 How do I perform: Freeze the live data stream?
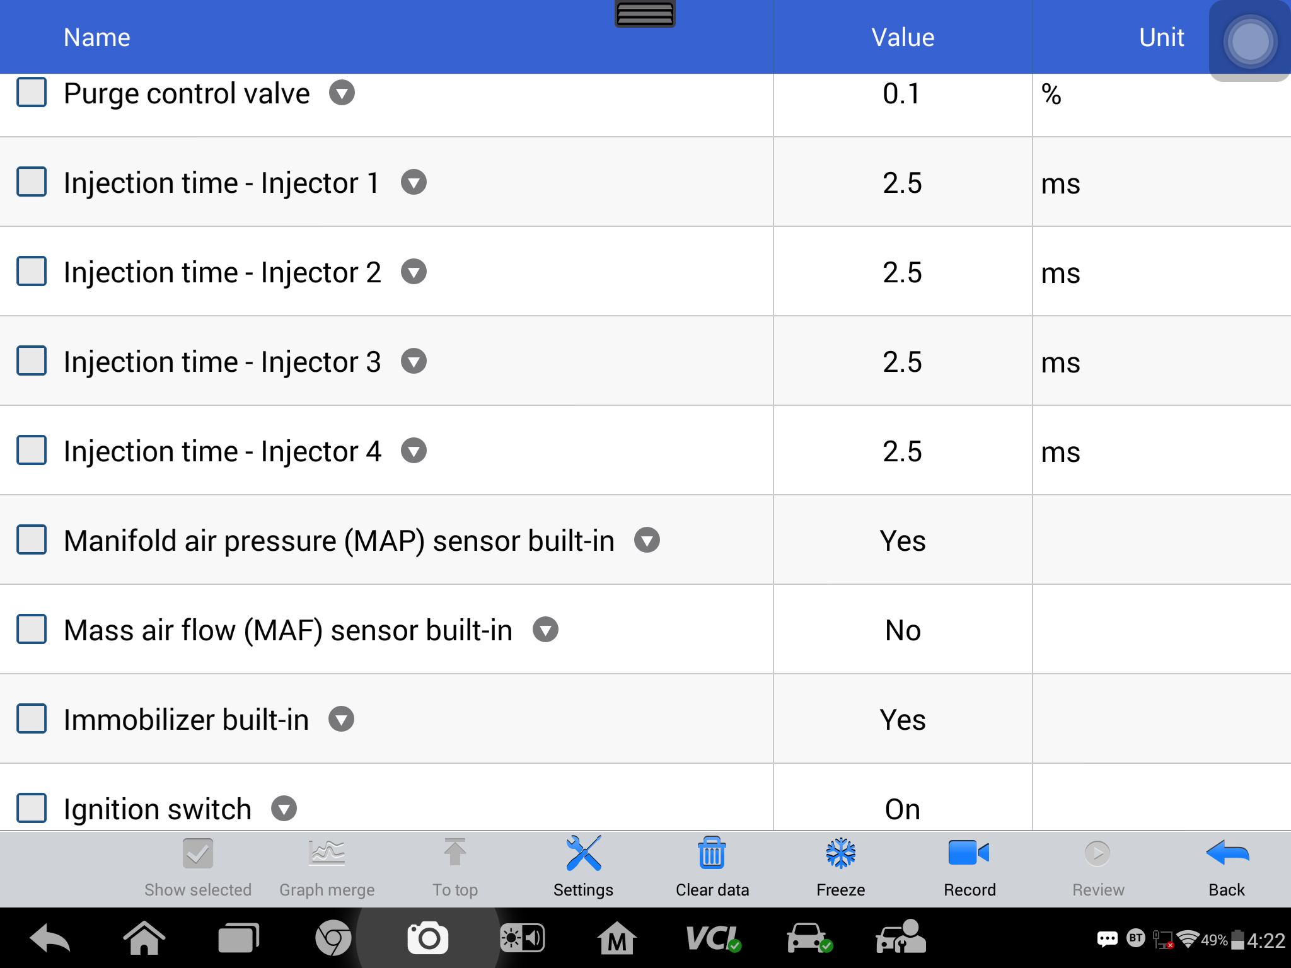click(x=841, y=867)
